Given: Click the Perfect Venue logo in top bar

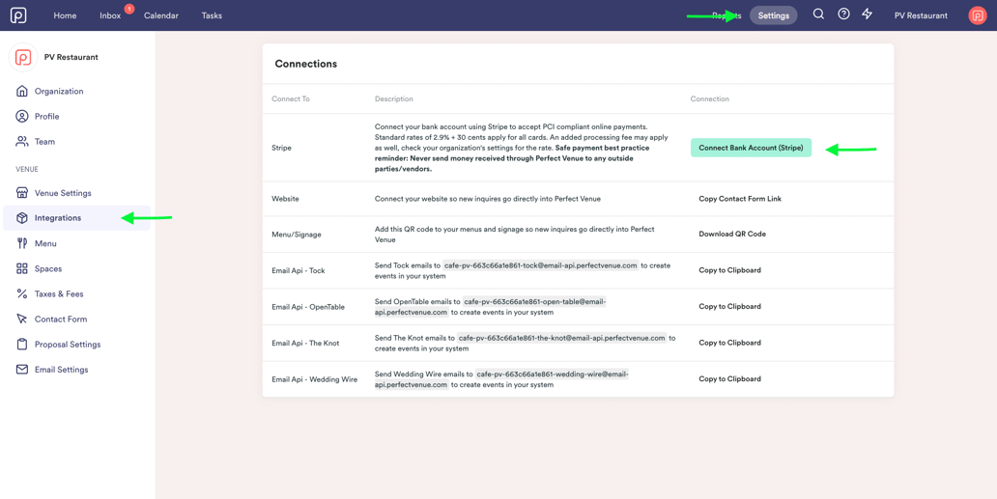Looking at the screenshot, I should (18, 15).
